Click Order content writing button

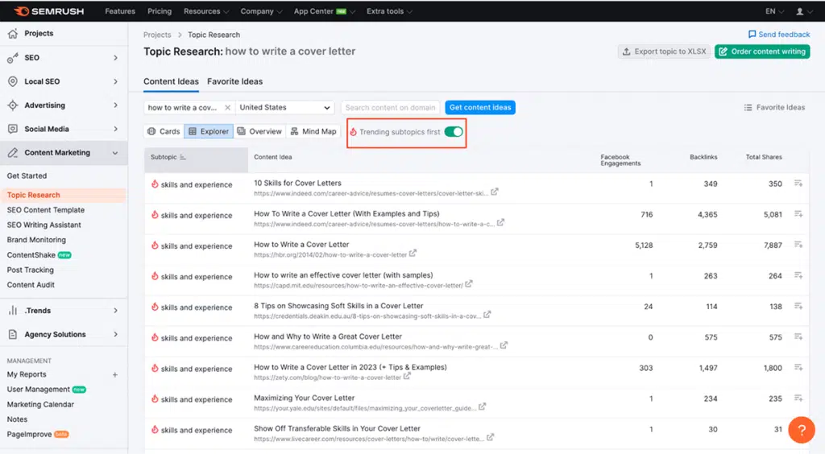tap(762, 52)
